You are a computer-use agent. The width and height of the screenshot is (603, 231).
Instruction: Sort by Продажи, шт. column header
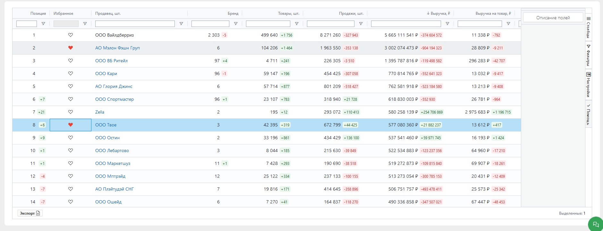351,13
